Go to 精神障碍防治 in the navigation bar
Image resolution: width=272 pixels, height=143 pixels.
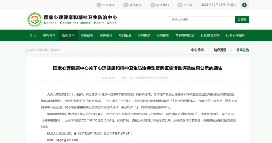(185, 35)
